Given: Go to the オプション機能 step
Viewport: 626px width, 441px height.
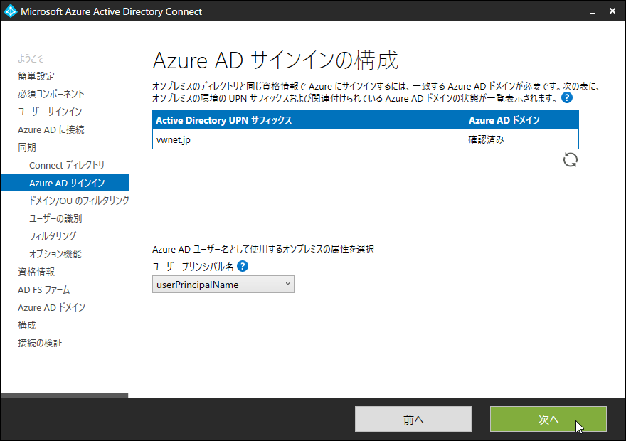Looking at the screenshot, I should 55,254.
